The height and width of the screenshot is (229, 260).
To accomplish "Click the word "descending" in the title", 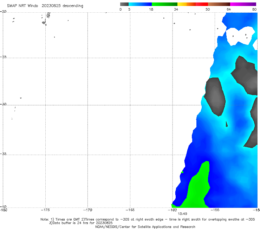I will (73, 6).
